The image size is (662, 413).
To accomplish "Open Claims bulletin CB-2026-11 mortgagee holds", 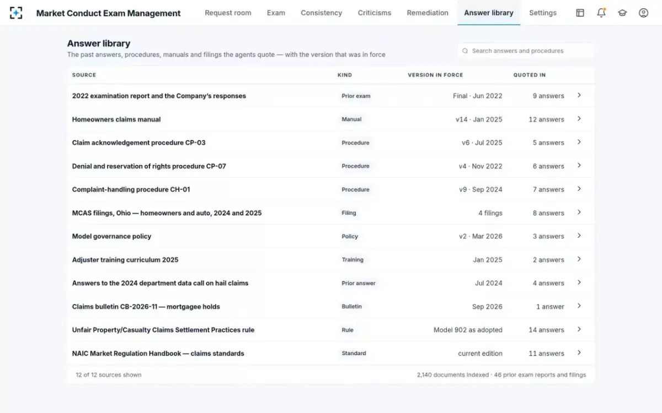I will click(x=146, y=307).
